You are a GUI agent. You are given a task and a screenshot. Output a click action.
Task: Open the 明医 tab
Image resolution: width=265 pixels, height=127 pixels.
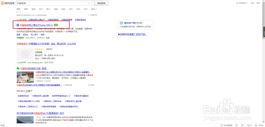[63, 9]
